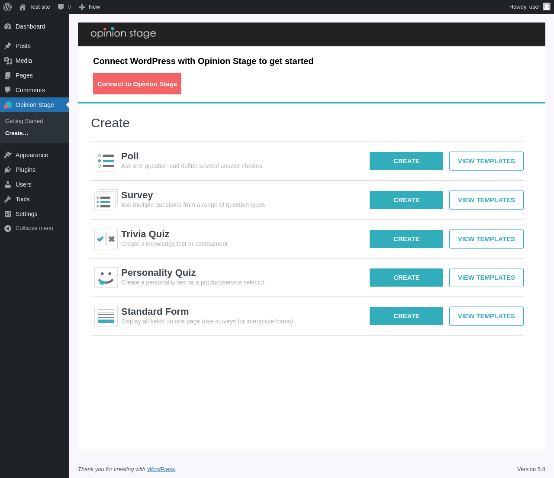This screenshot has height=478, width=554.
Task: Click the Users person icon
Action: (8, 184)
